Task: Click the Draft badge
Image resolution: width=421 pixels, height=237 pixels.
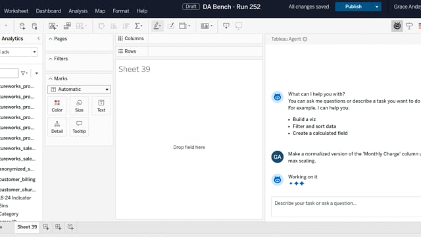Action: tap(191, 7)
